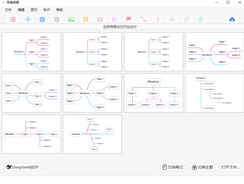The width and height of the screenshot is (244, 184).
Task: Attach a file with the paperclip icon
Action: pyautogui.click(x=201, y=19)
